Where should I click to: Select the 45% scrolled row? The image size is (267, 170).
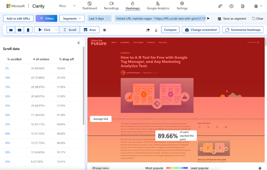point(41,143)
